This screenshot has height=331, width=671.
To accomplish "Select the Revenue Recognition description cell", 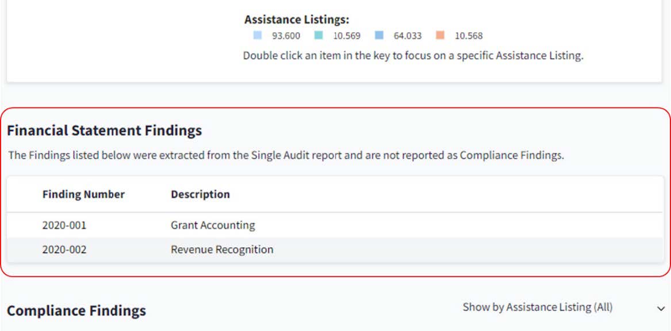I will click(x=222, y=249).
